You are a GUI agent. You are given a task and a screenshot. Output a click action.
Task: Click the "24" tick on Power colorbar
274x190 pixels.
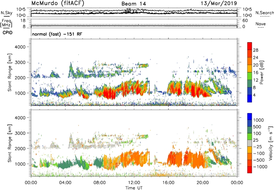[x=256, y=58]
